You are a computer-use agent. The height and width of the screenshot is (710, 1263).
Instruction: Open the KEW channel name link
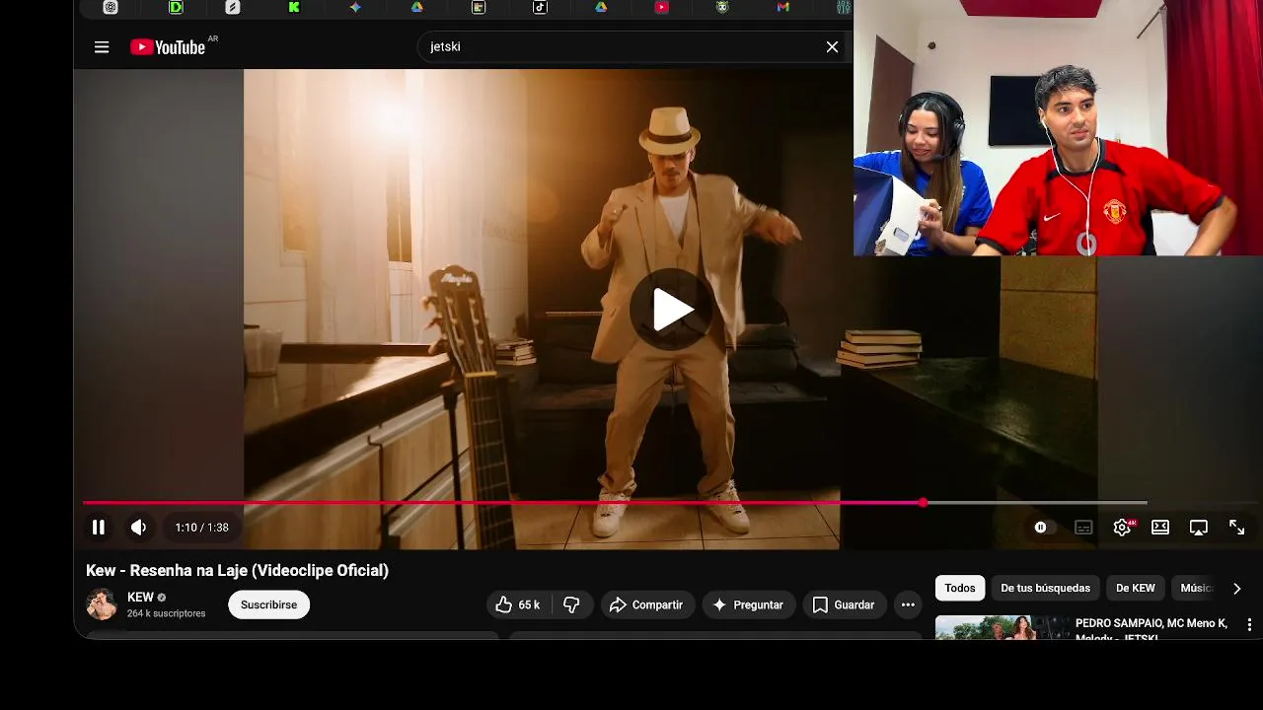(x=140, y=598)
